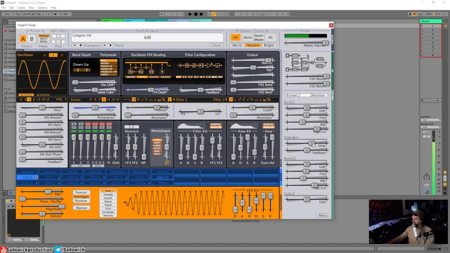Click the minus button beside Category
The width and height of the screenshot is (450, 253).
click(75, 45)
